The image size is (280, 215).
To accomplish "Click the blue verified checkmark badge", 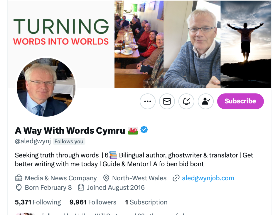I will [144, 130].
